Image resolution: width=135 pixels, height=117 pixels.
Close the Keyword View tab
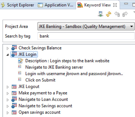[x=115, y=5]
